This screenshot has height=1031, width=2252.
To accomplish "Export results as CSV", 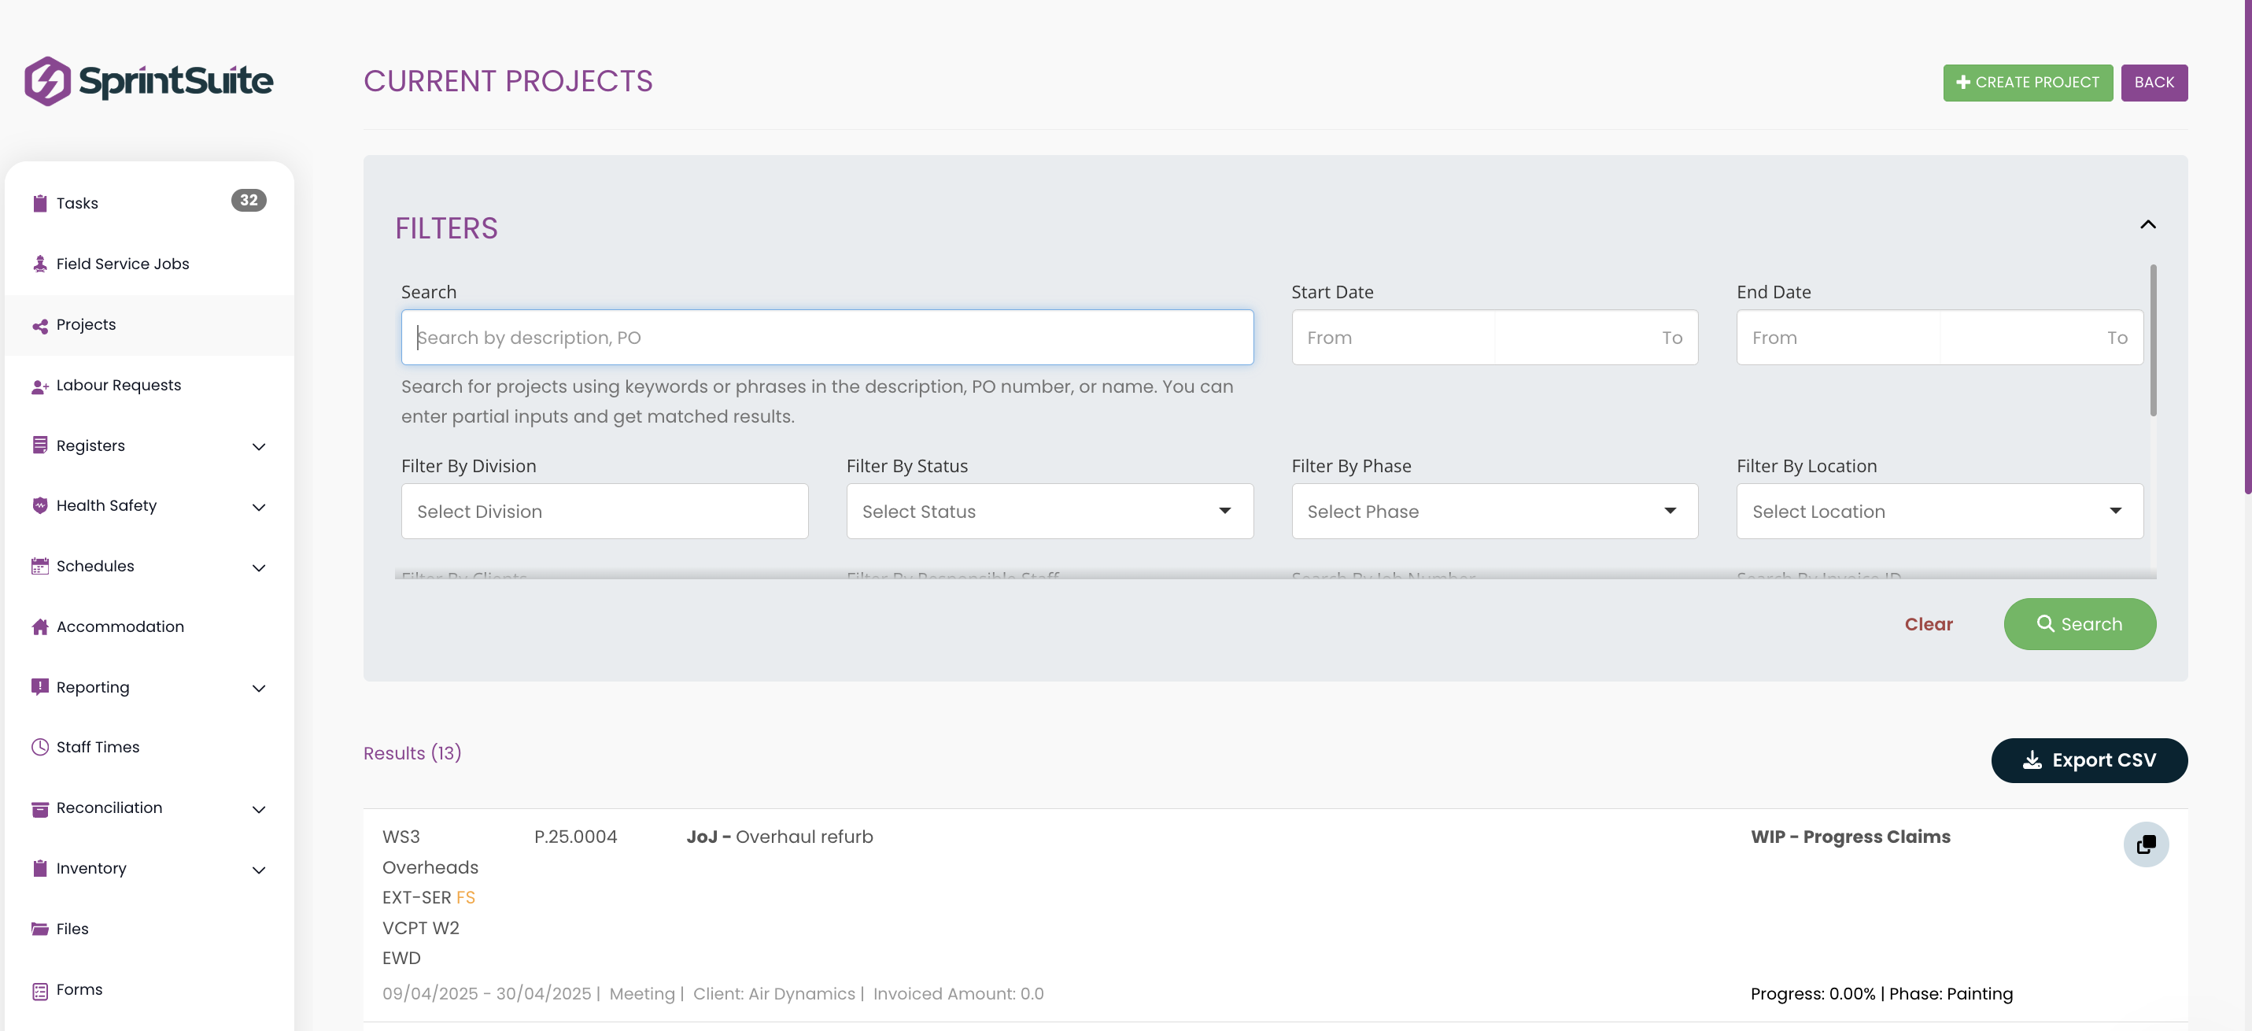I will pos(2088,760).
